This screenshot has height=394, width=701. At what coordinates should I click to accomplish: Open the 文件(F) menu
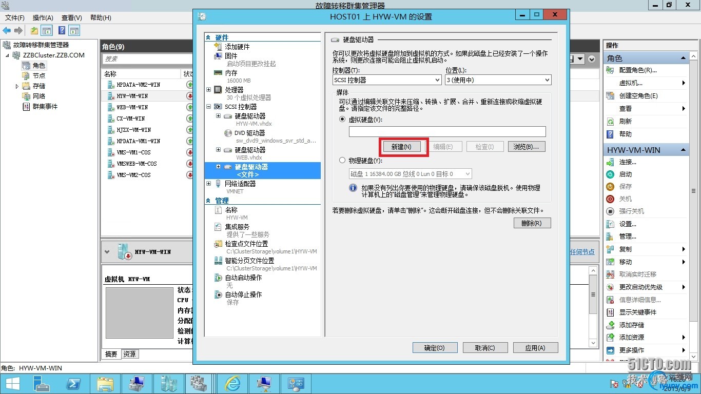click(x=15, y=18)
